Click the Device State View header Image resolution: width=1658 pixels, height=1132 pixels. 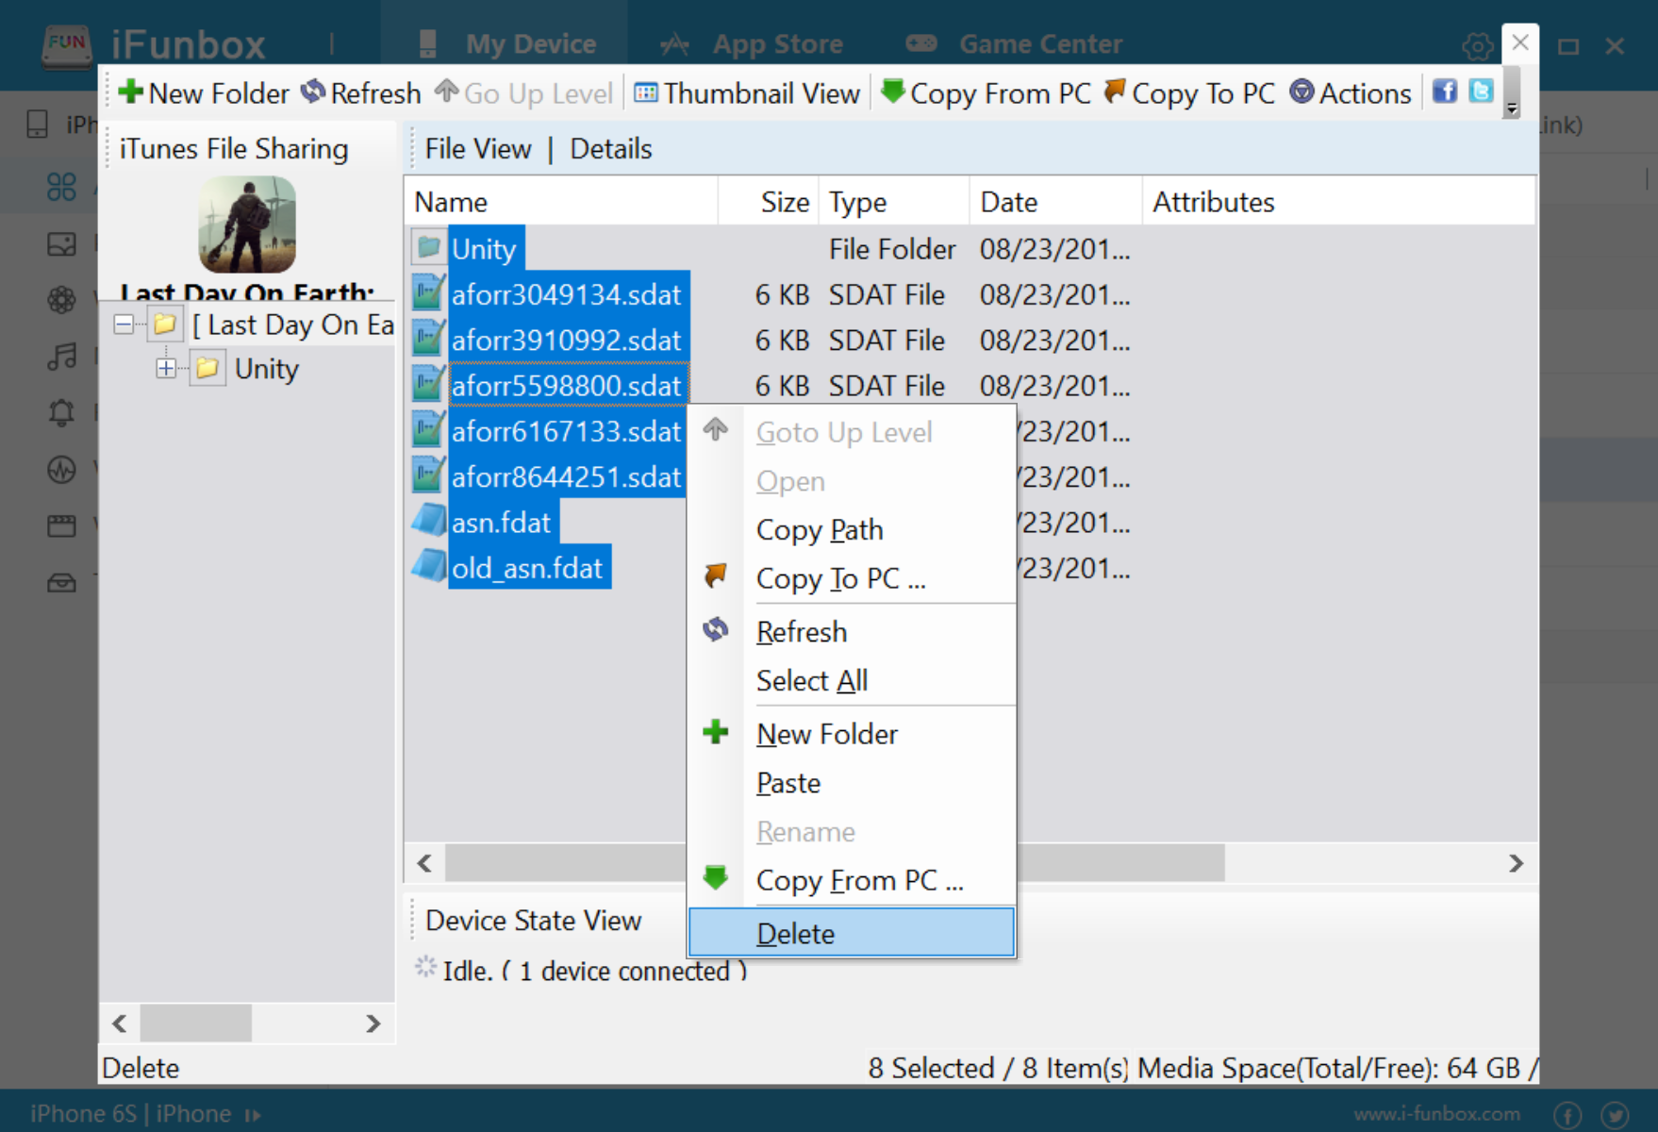click(x=534, y=920)
